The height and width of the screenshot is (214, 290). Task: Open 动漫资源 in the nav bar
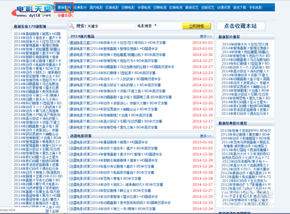(224, 8)
